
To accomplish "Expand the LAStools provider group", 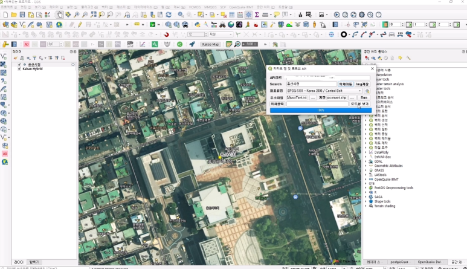I will point(366,175).
